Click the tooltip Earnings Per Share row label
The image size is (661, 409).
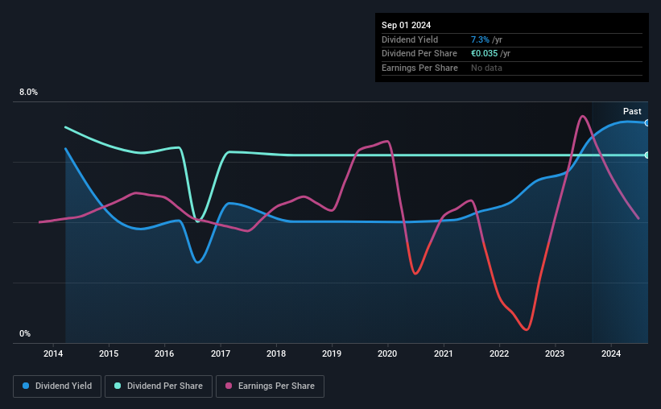[419, 68]
